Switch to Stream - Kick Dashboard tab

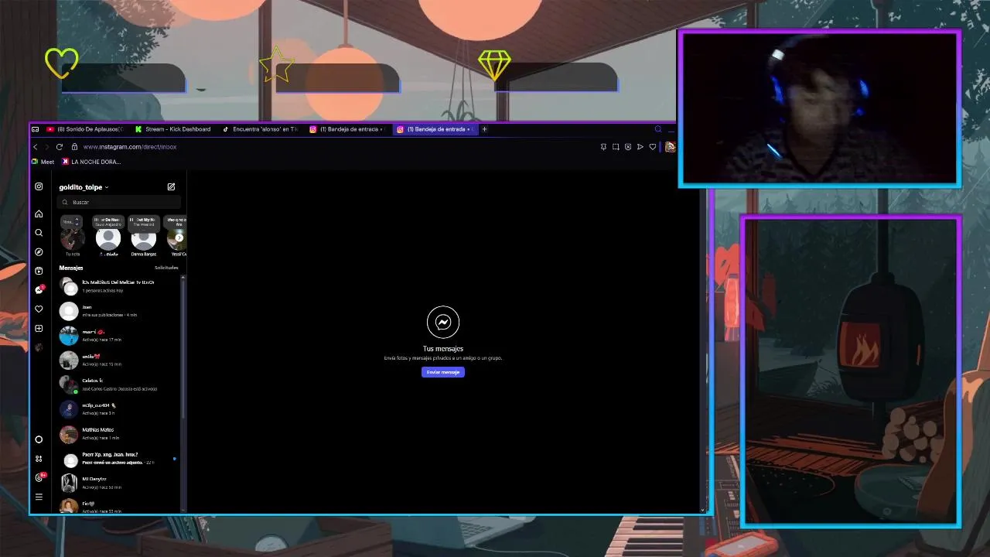(173, 129)
